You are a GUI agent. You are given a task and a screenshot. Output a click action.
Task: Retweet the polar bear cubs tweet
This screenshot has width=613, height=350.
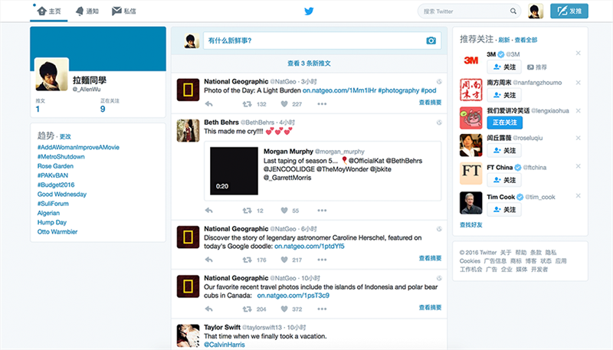click(x=247, y=309)
